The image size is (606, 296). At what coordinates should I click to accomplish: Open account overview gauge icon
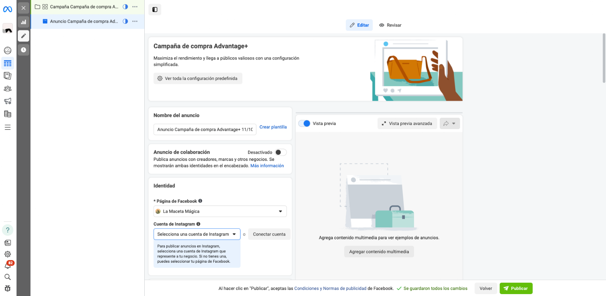coord(8,50)
